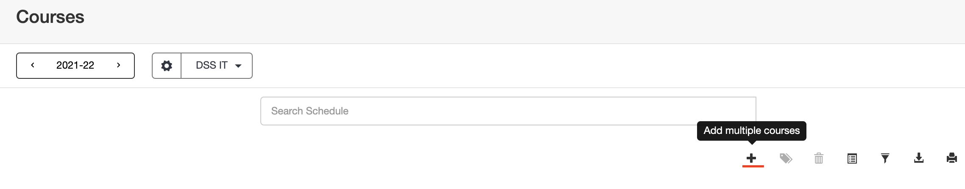Click the caret arrow beside DSS IT
965x189 pixels.
coord(238,66)
